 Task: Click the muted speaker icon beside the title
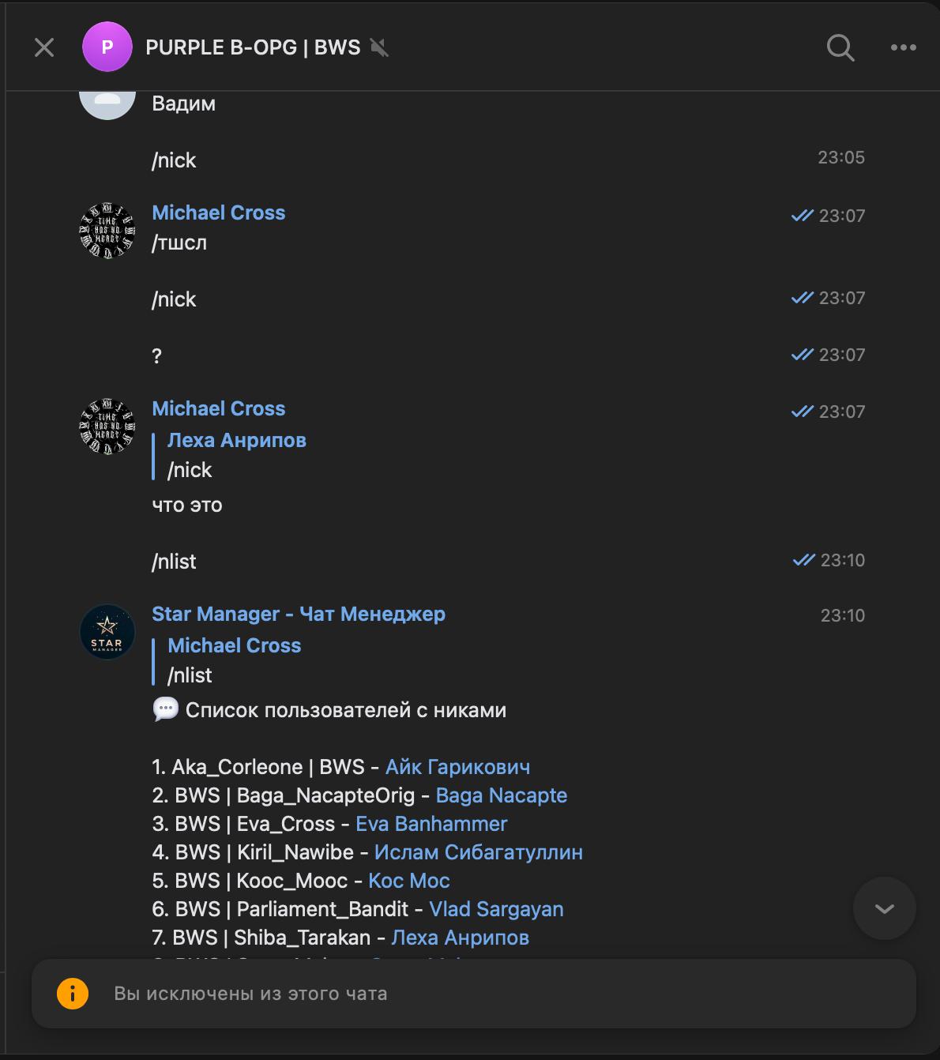point(379,48)
